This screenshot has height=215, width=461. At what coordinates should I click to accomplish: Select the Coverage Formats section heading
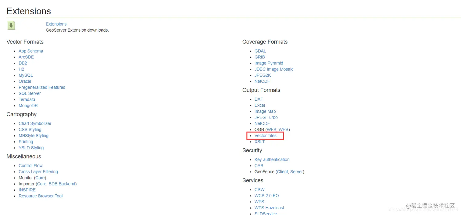(265, 42)
